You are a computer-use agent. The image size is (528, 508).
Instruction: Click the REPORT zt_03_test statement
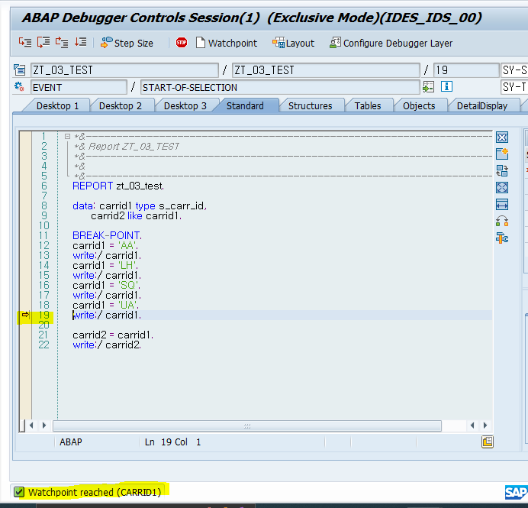(118, 186)
